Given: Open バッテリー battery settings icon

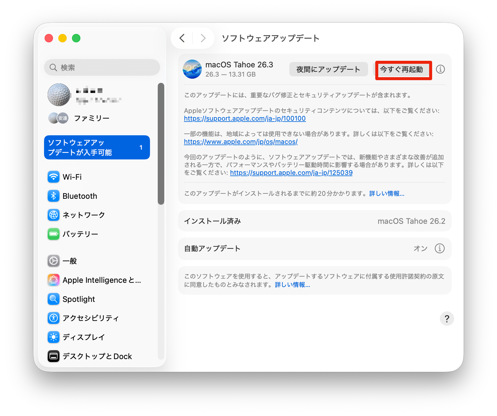Looking at the screenshot, I should click(54, 234).
